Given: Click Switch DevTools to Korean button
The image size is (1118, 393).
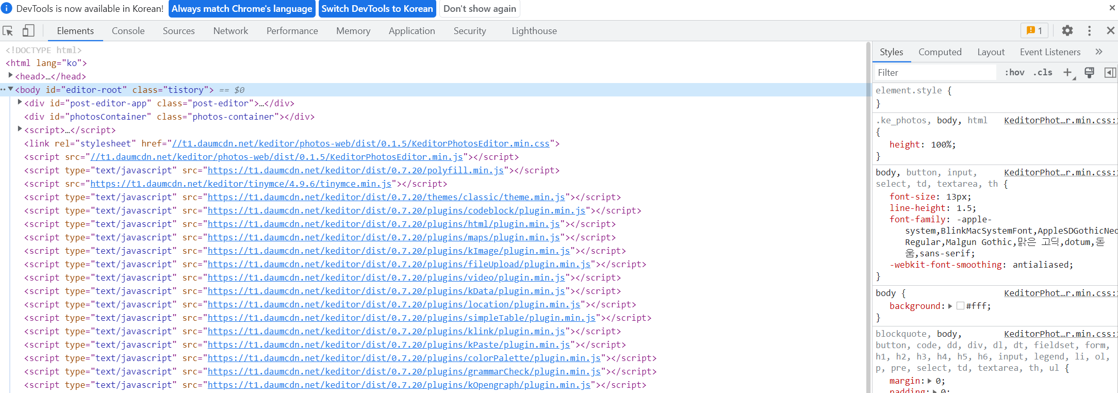Looking at the screenshot, I should click(377, 9).
